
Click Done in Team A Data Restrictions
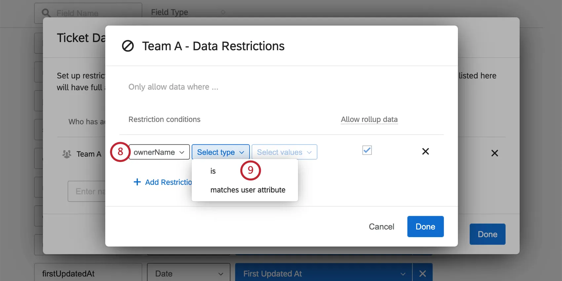(425, 227)
